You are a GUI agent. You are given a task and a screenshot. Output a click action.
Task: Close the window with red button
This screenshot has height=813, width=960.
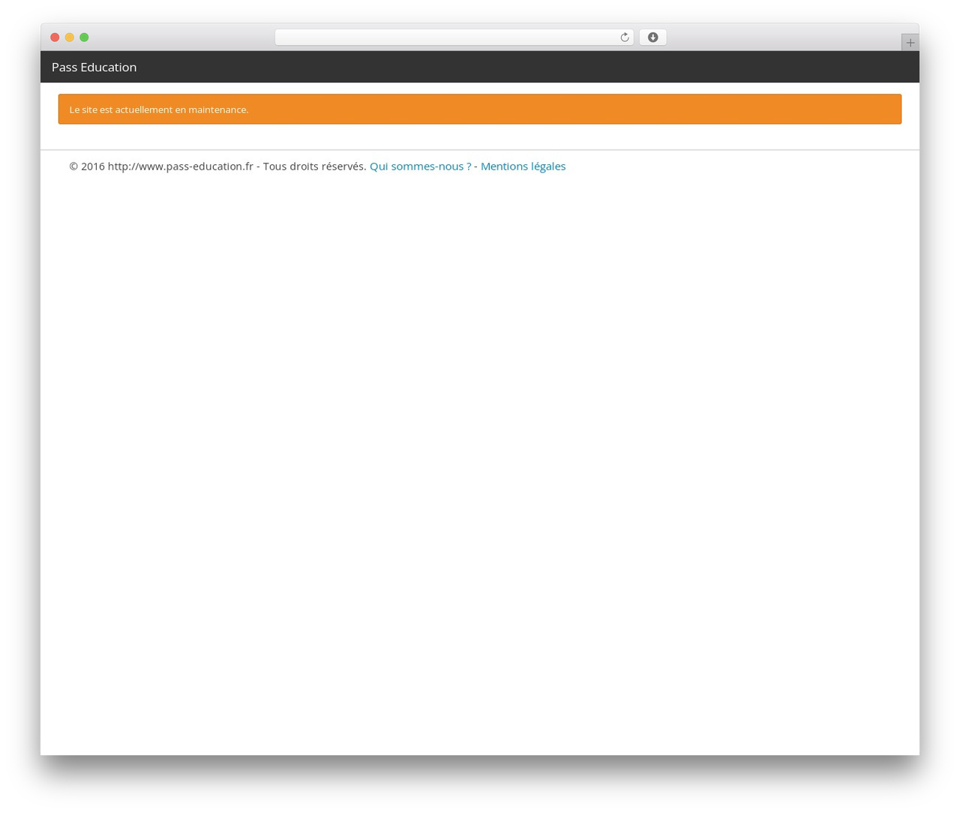(x=55, y=37)
